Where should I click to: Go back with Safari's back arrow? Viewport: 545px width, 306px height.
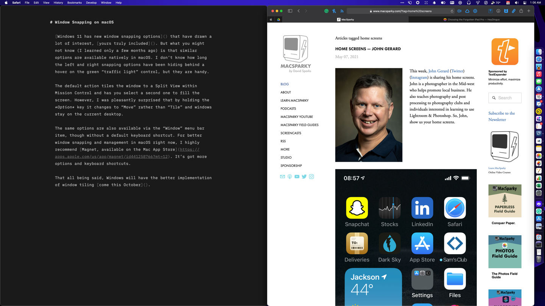(x=299, y=11)
